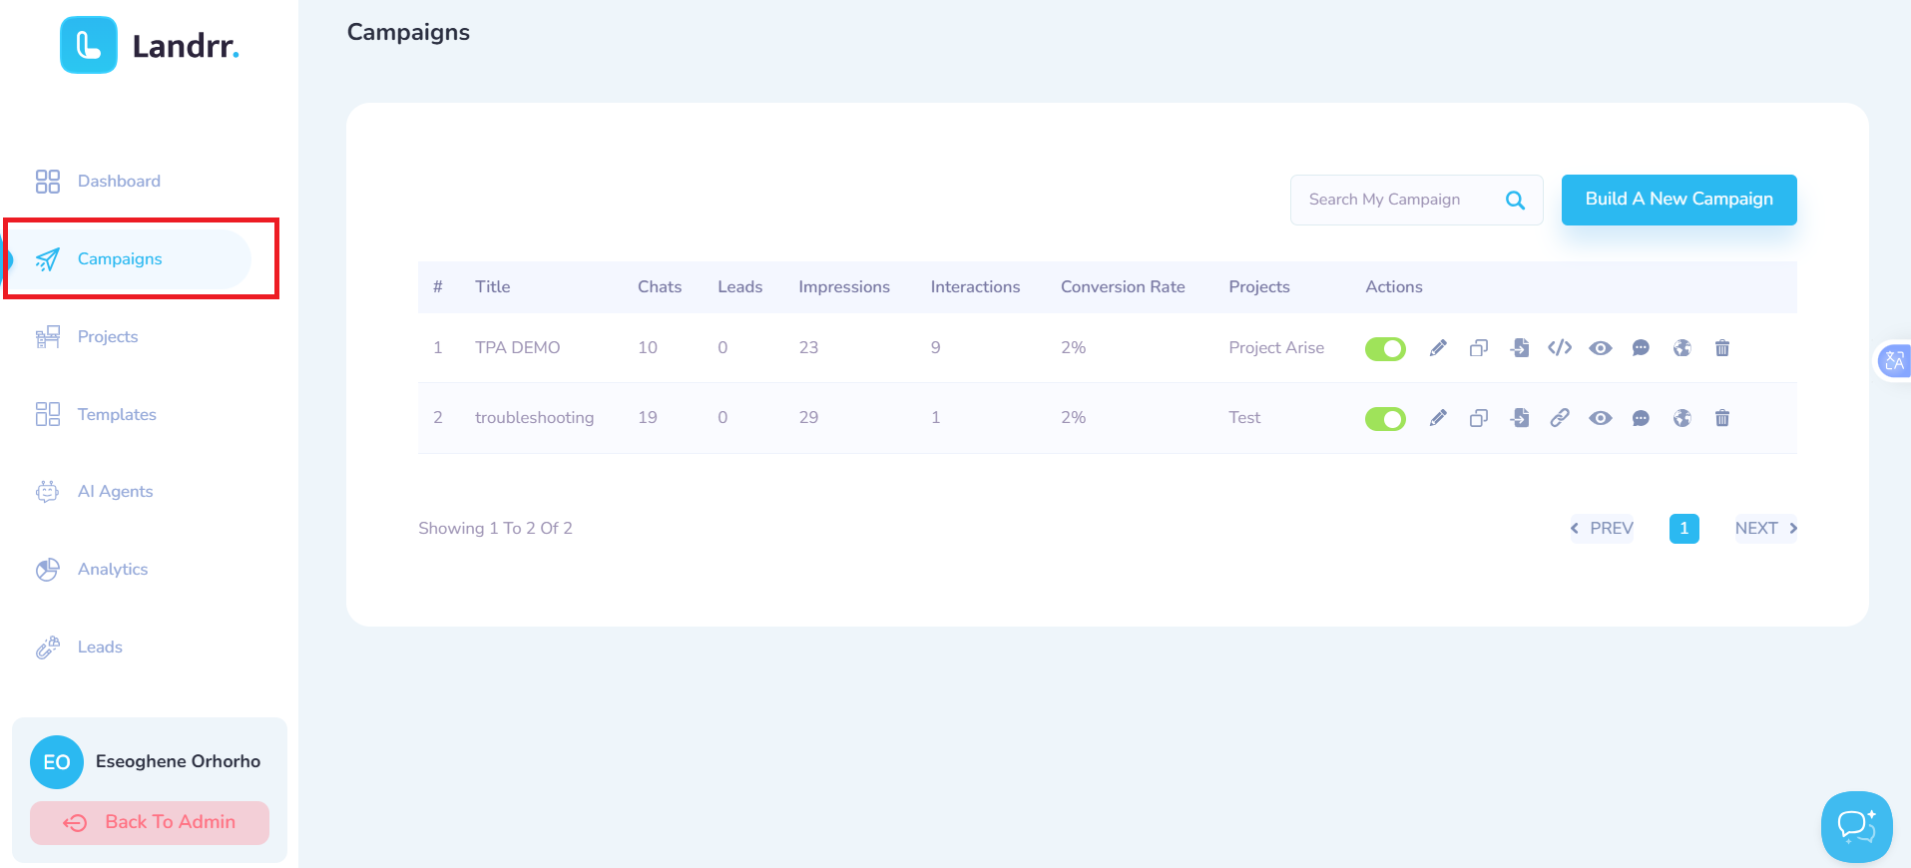The width and height of the screenshot is (1911, 868).
Task: Edit the TPA DEMO campaign with pencil icon
Action: click(x=1438, y=348)
